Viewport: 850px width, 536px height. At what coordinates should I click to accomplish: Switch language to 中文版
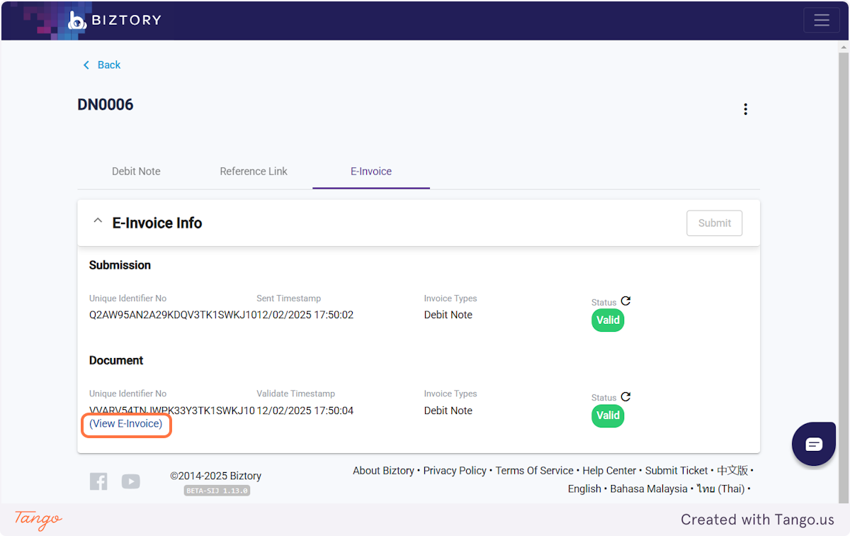732,471
